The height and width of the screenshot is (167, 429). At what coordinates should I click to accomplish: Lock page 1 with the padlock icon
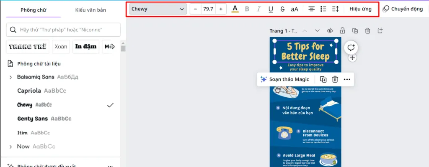tap(342, 30)
